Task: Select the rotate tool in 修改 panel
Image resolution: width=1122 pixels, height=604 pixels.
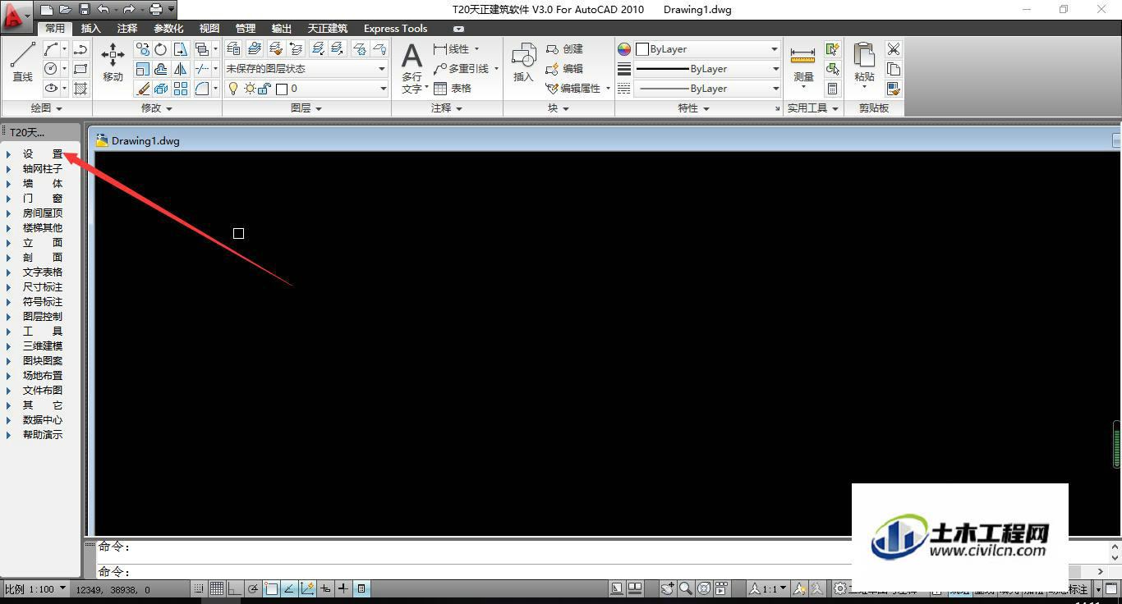Action: 161,49
